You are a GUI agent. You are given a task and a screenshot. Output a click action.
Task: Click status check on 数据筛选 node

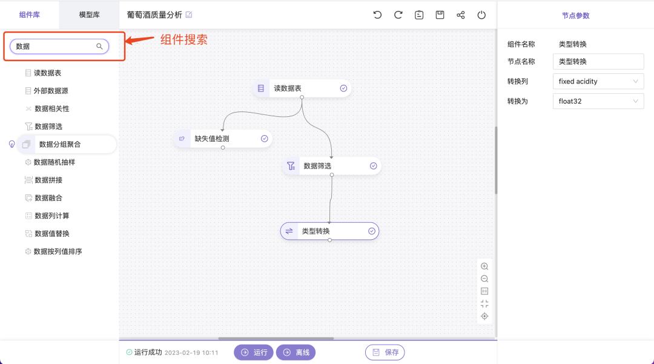point(373,166)
